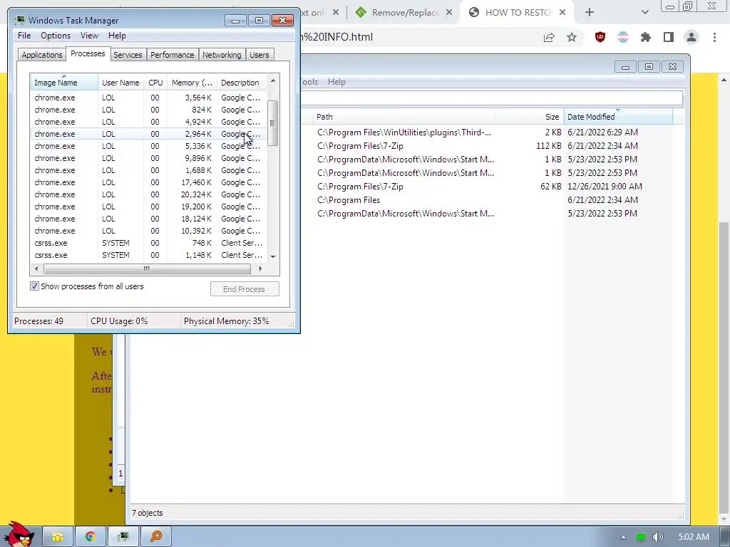Click process list scroll down arrow
The width and height of the screenshot is (730, 547).
(x=273, y=256)
